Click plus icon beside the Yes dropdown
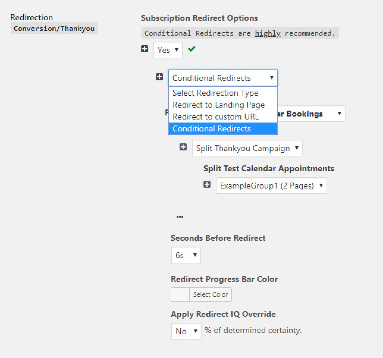 coord(145,49)
